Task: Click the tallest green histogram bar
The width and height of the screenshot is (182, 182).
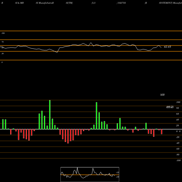Action: tap(50, 115)
